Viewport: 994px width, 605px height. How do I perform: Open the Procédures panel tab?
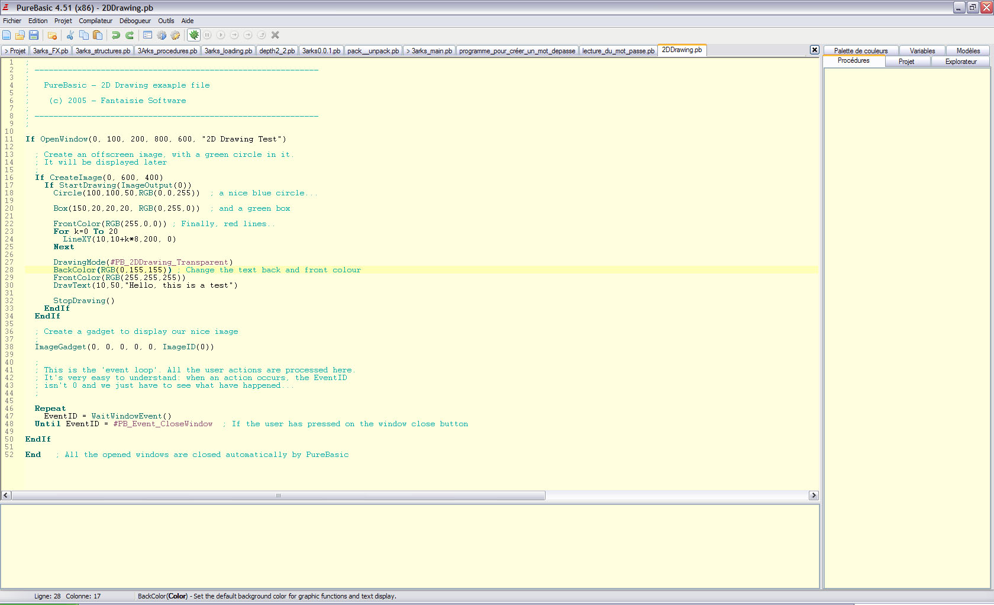coord(854,61)
